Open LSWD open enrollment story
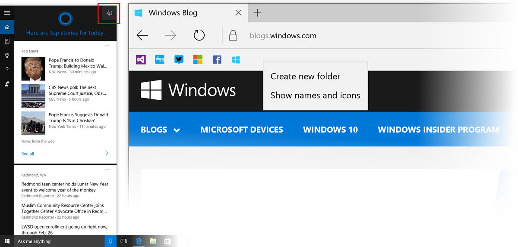This screenshot has height=247, width=518. coord(64,229)
